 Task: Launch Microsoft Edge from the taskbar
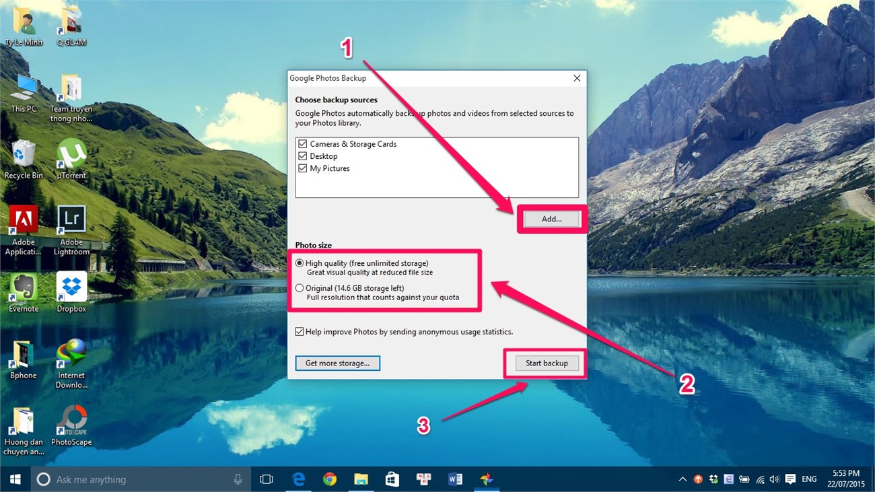299,479
